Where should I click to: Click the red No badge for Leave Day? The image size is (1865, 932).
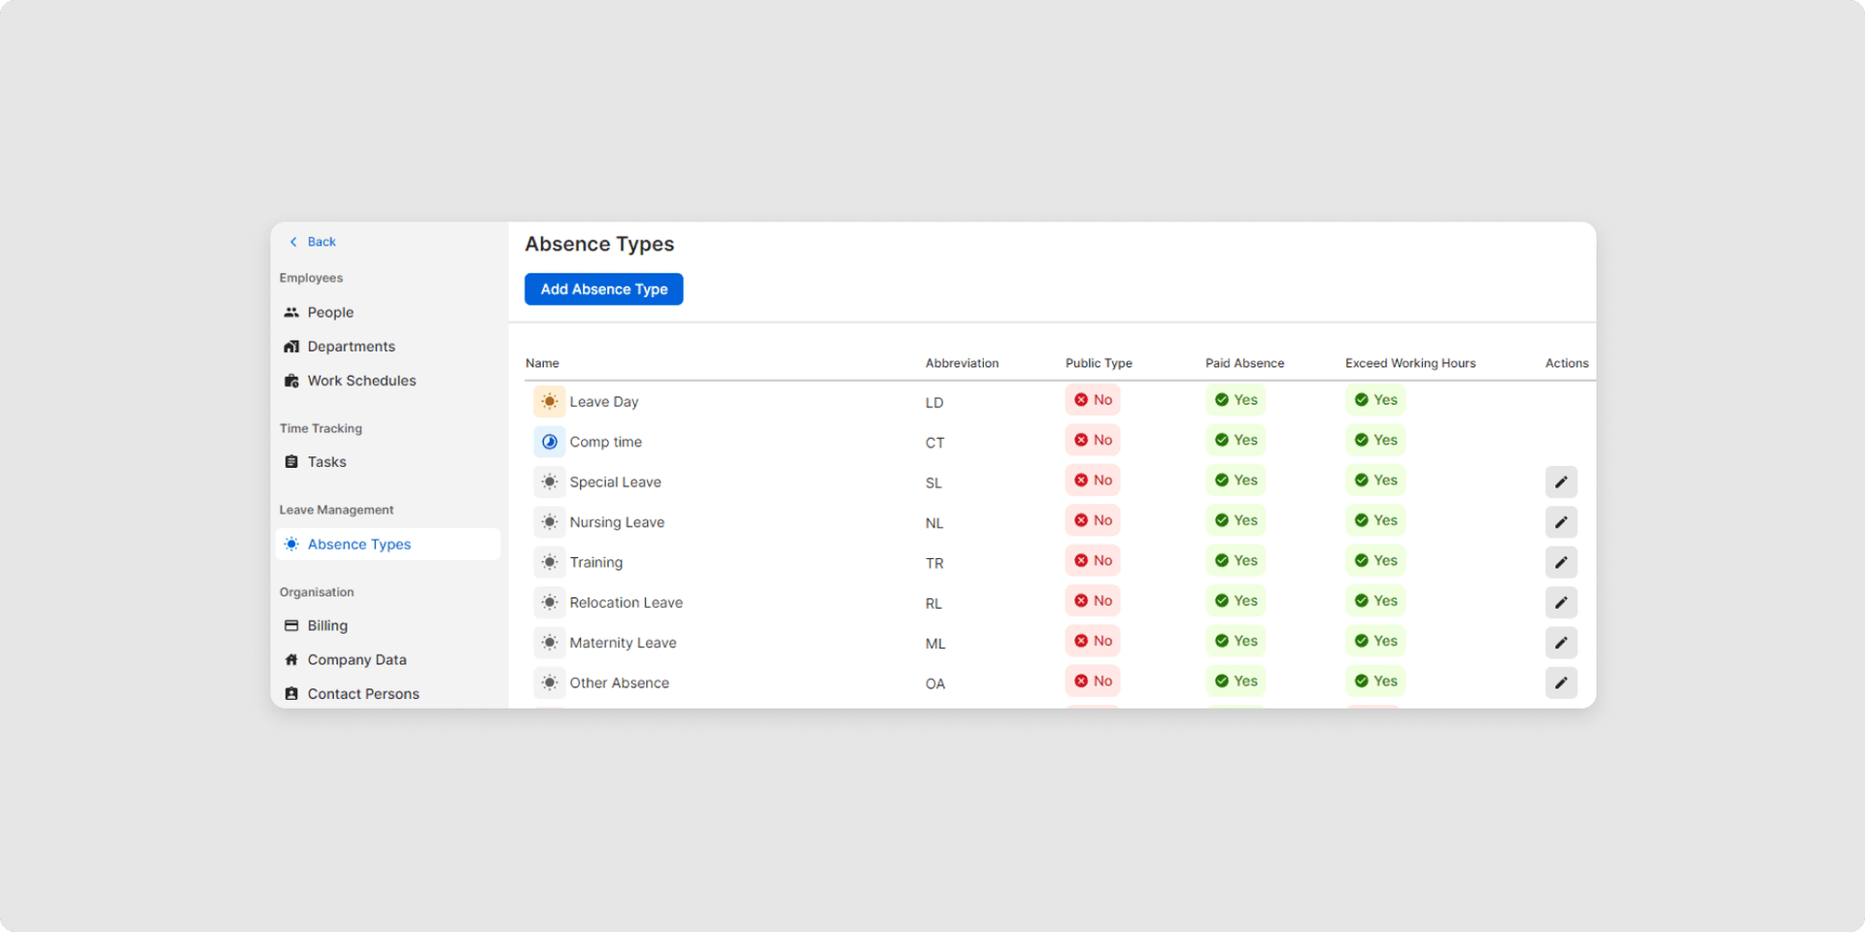tap(1093, 400)
